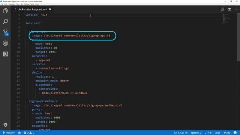This screenshot has height=135, width=240.
Task: Click the synchronize changes cloud icon
Action: click(19, 133)
